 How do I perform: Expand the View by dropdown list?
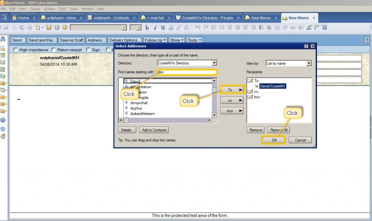[x=309, y=64]
